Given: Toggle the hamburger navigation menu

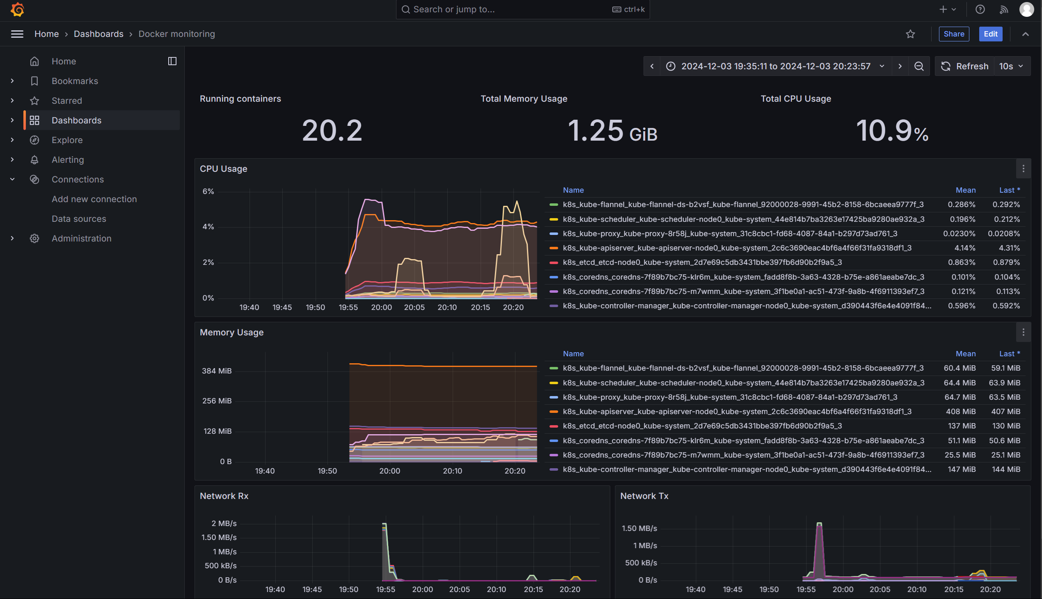Looking at the screenshot, I should (17, 34).
